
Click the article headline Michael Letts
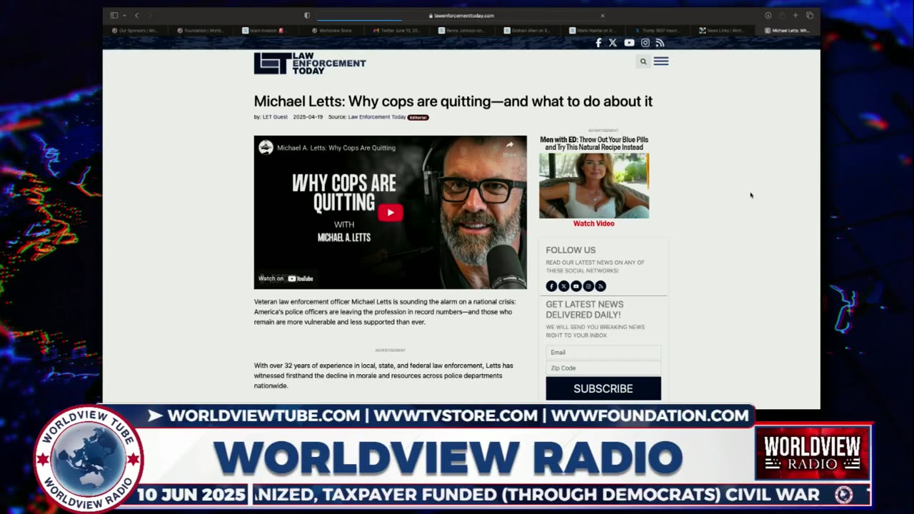pyautogui.click(x=453, y=101)
